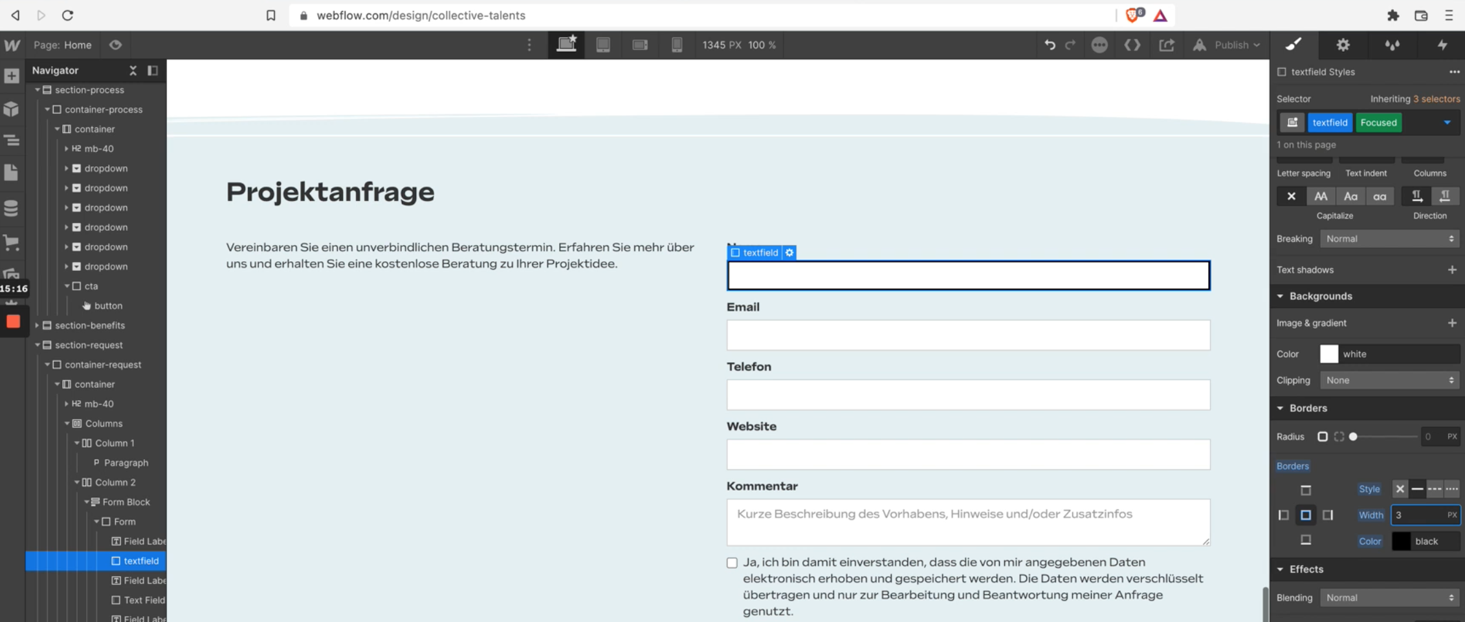Set capitalize to none with X
The height and width of the screenshot is (622, 1465).
click(x=1291, y=196)
